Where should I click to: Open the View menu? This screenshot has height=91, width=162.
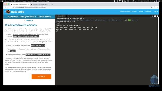coord(19,1)
